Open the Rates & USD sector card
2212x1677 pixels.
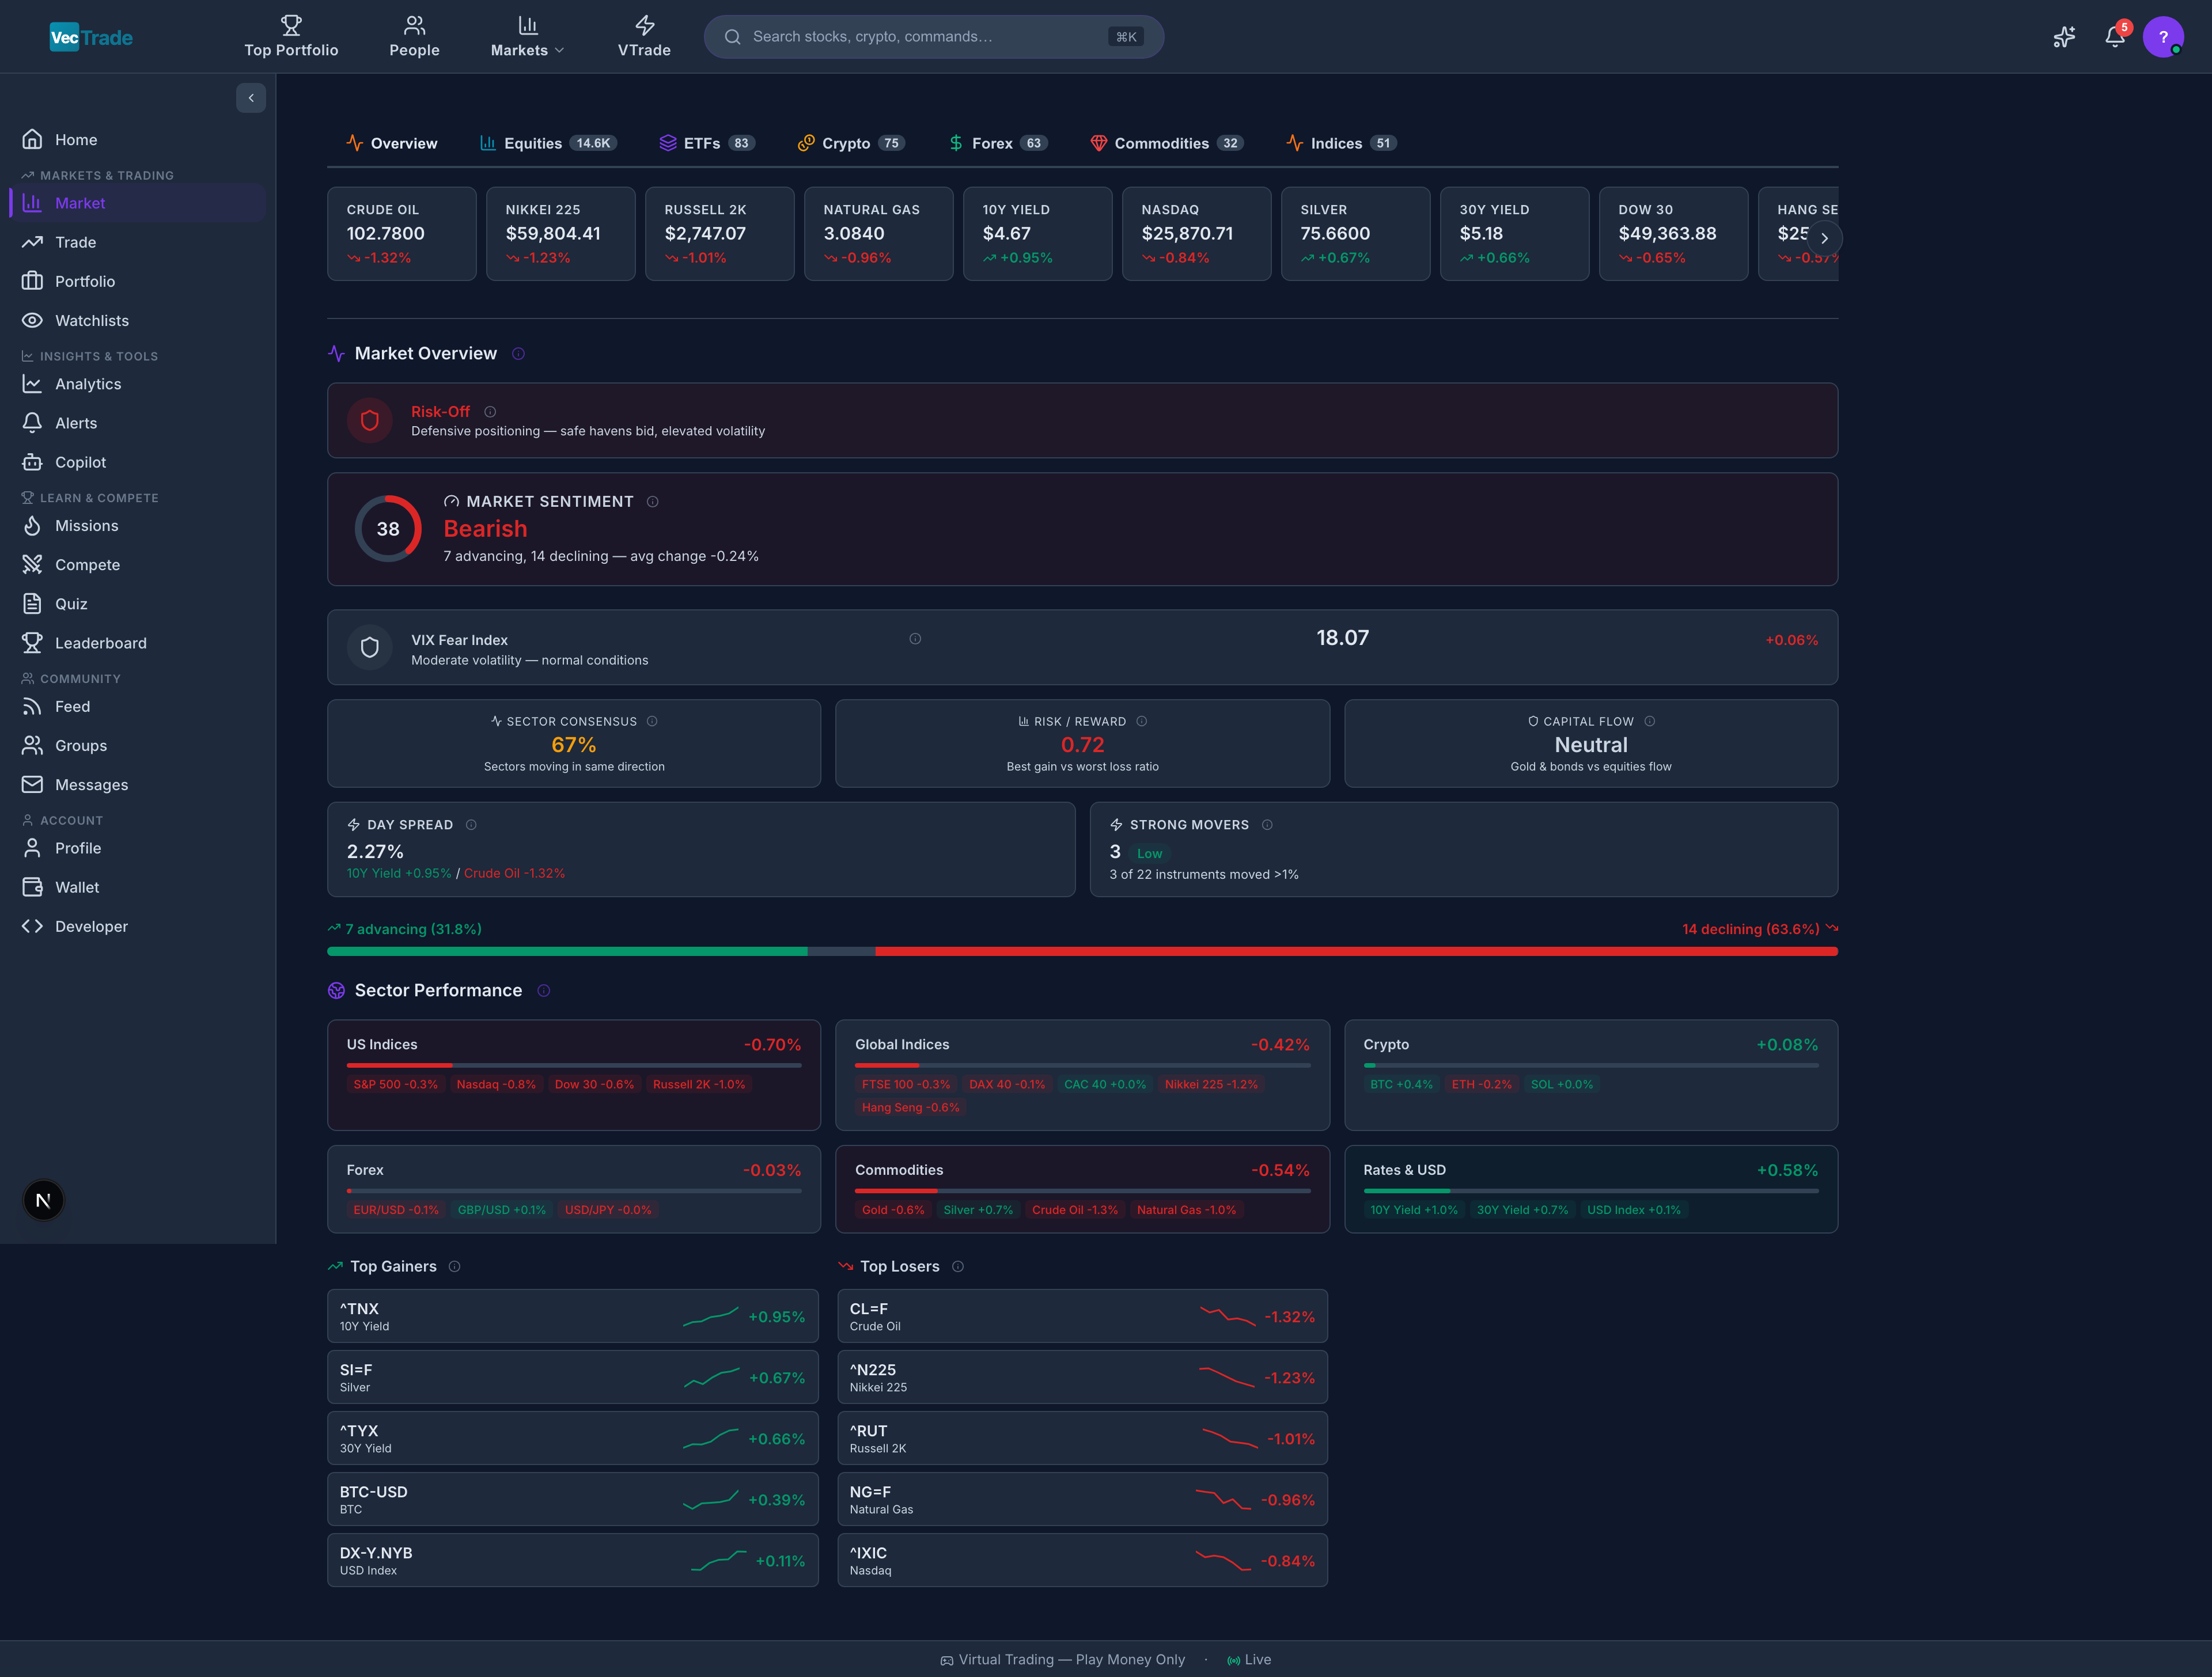pyautogui.click(x=1591, y=1189)
